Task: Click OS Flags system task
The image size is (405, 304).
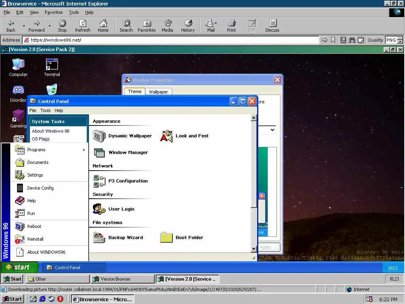Action: (x=41, y=139)
